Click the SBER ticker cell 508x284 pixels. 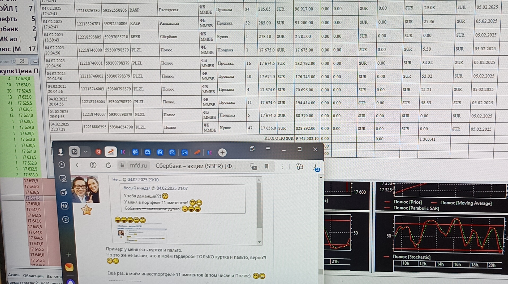pyautogui.click(x=136, y=37)
